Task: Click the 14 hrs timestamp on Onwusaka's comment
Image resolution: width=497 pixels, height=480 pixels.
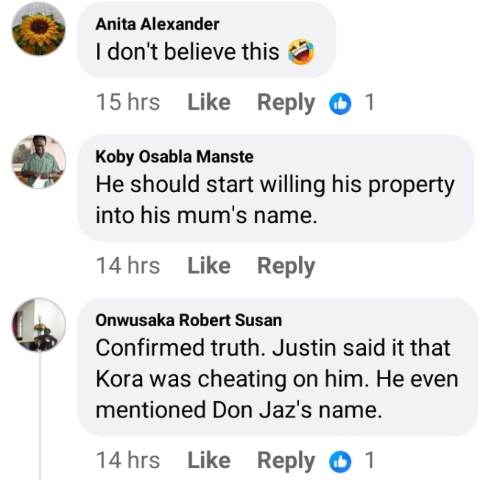Action: (x=127, y=461)
